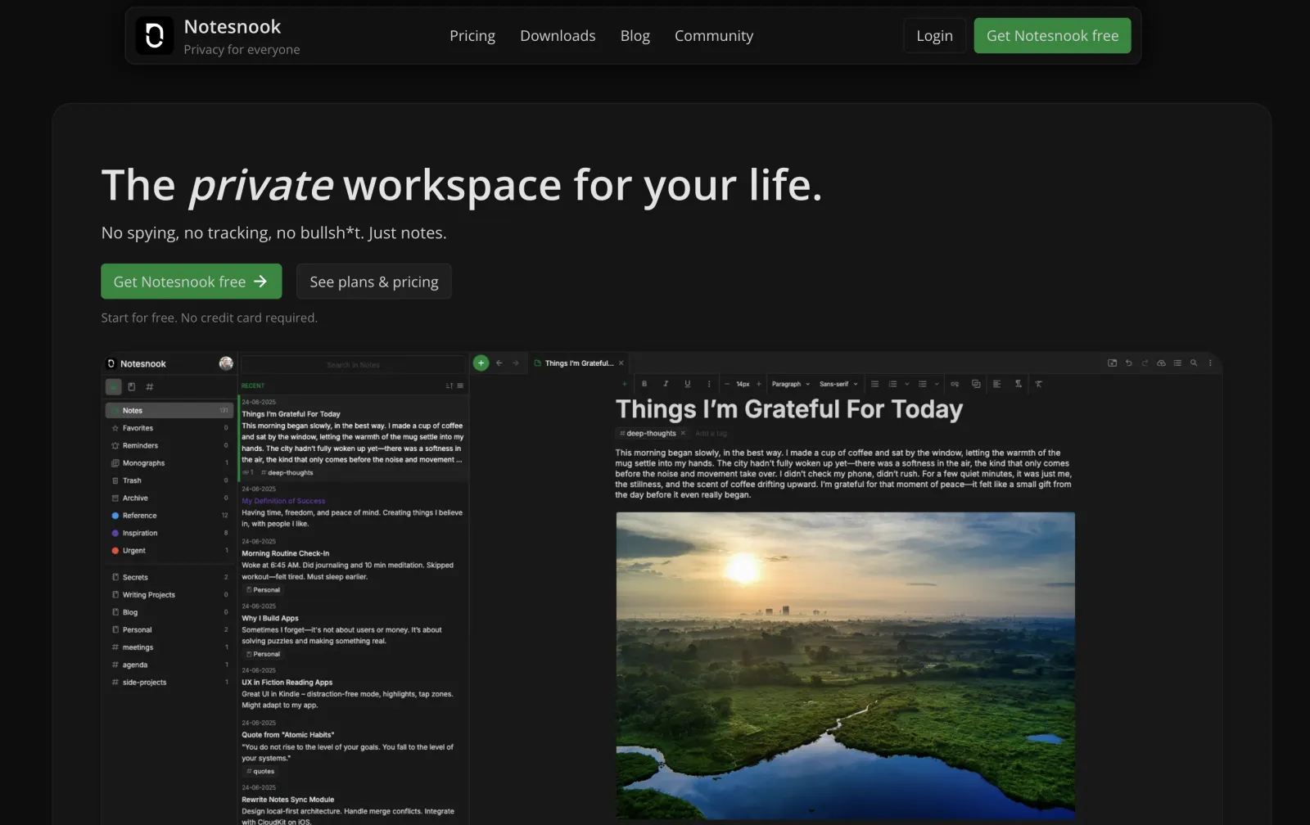Click the Search in Notes field
Screen dimensions: 1310x825
353,365
